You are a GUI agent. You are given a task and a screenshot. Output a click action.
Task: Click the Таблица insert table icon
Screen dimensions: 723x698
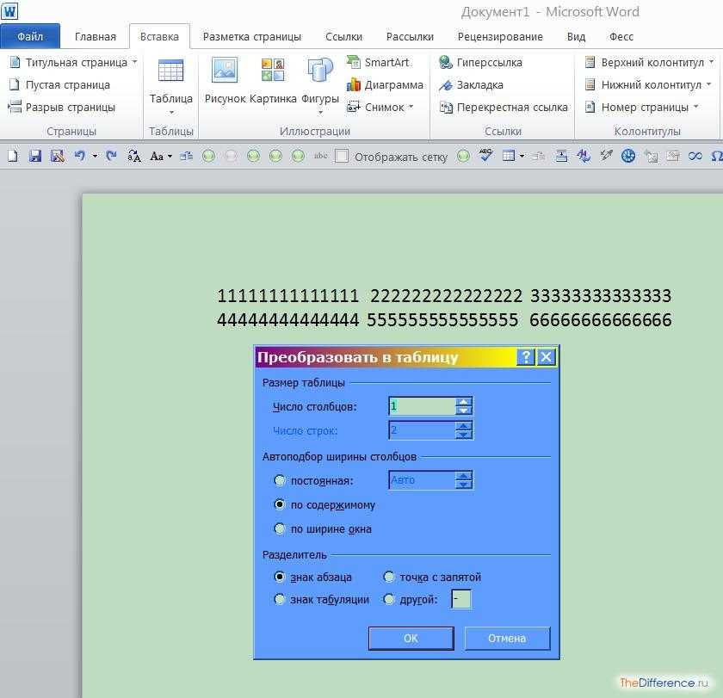[170, 73]
